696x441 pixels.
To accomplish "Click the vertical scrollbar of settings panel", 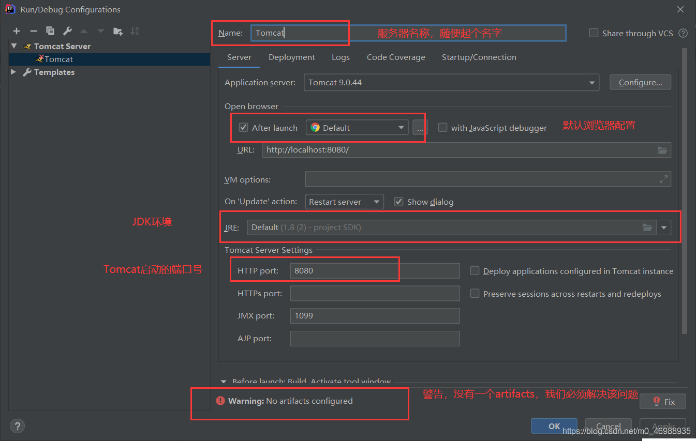I will [x=685, y=191].
